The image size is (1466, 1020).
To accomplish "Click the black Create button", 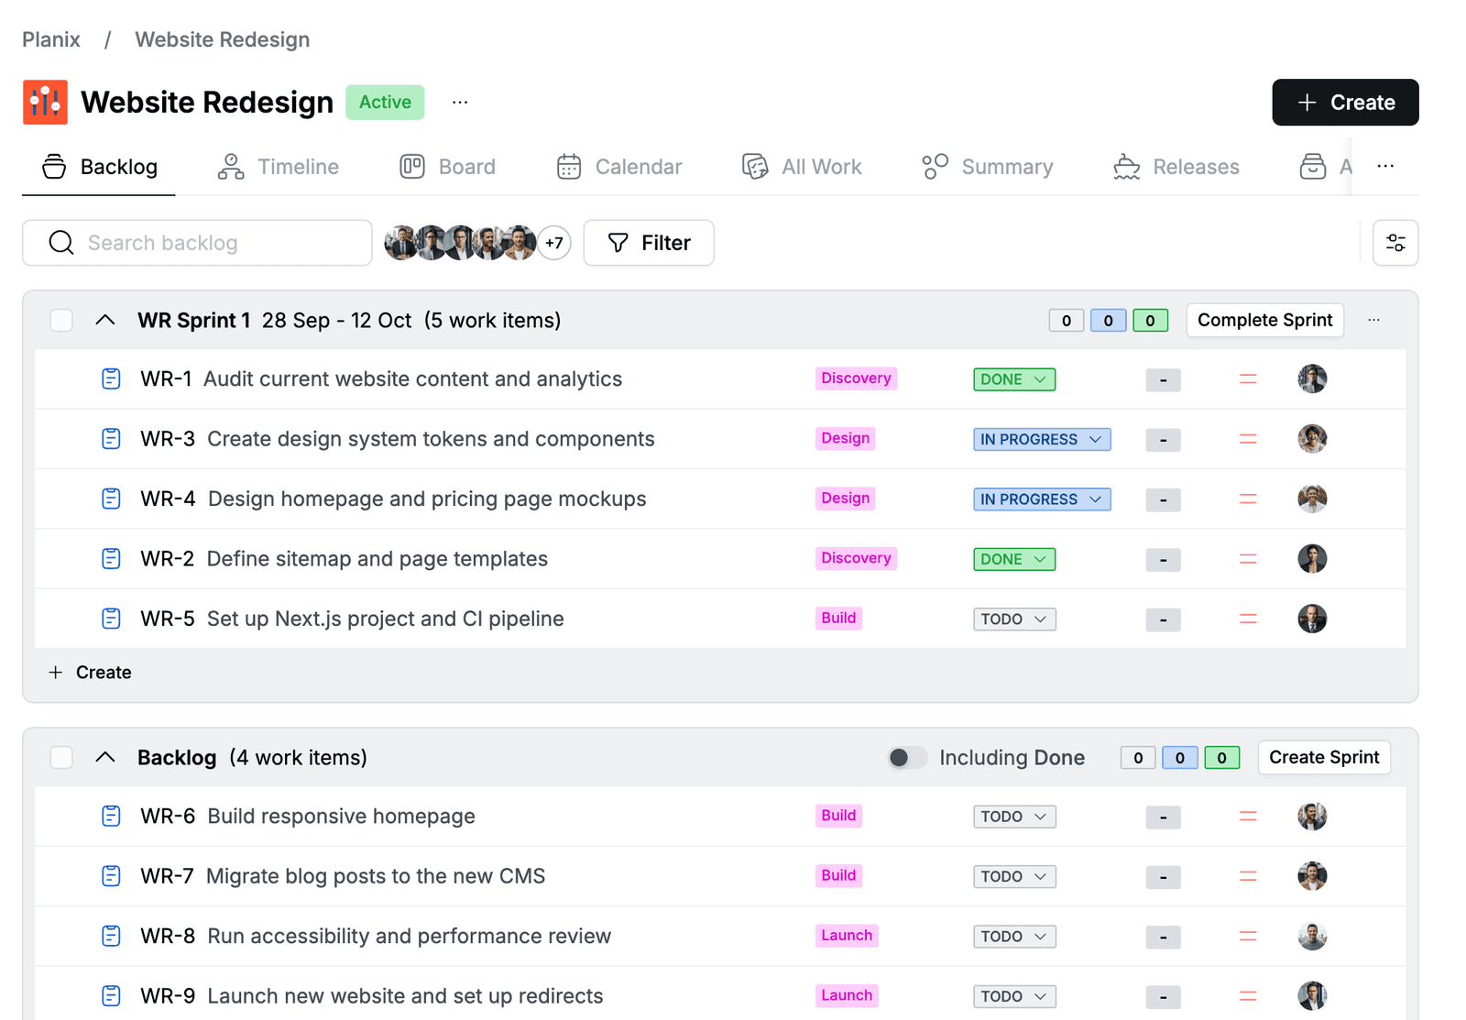I will pos(1345,103).
